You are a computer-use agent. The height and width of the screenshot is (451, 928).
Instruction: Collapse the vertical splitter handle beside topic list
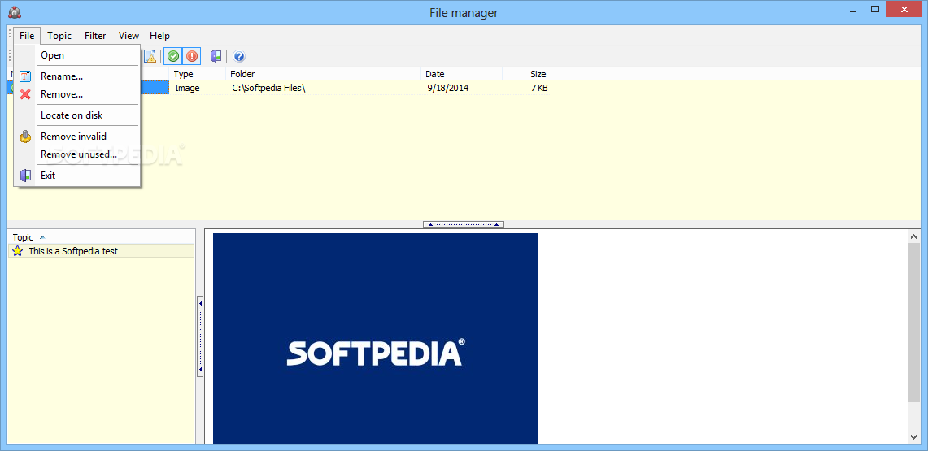200,336
